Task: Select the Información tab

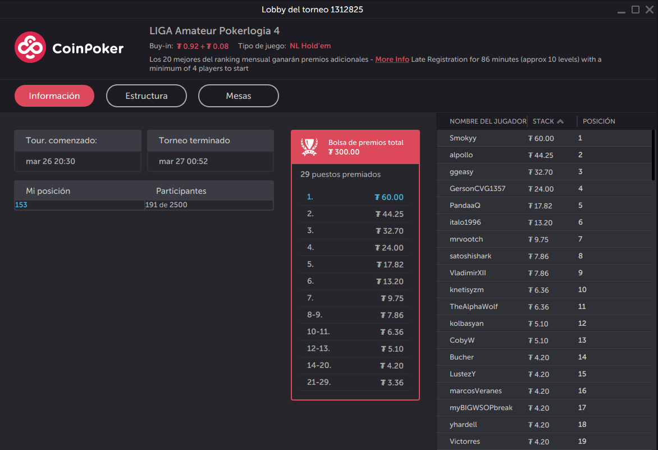Action: [x=54, y=96]
